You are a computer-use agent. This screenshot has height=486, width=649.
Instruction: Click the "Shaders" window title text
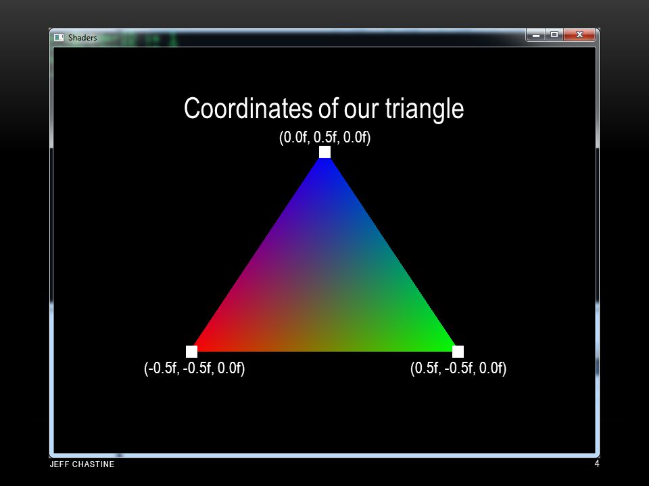[x=82, y=38]
